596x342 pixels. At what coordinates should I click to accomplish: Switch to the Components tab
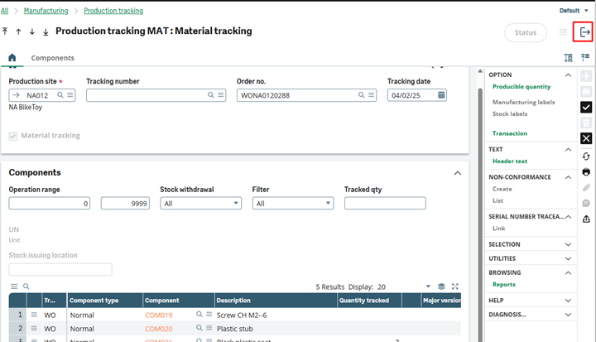point(52,58)
